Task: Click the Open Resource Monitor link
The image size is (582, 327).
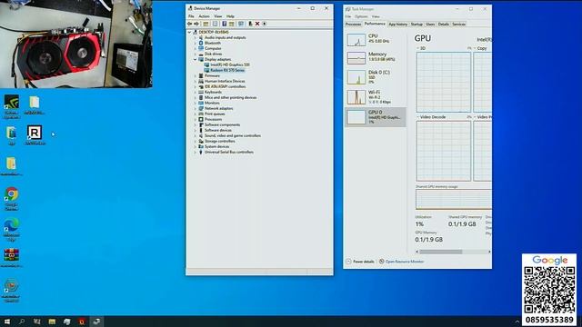Action: click(401, 262)
